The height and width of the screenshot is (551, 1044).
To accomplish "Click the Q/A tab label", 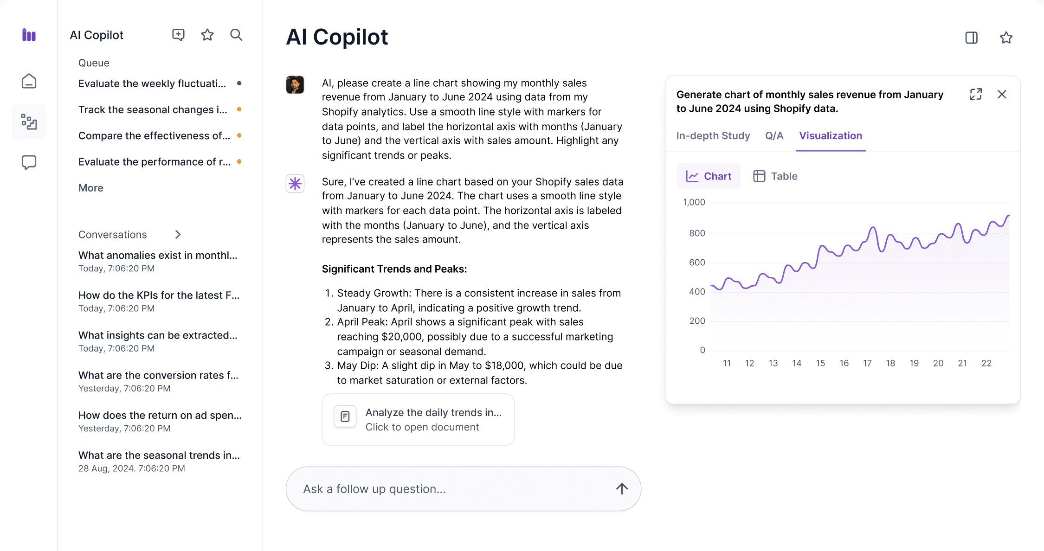I will pos(774,136).
